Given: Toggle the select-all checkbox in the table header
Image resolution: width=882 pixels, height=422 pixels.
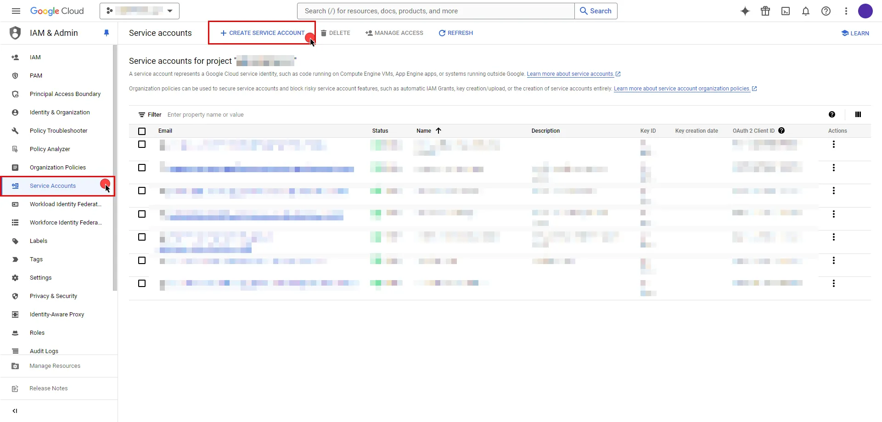Looking at the screenshot, I should tap(141, 131).
